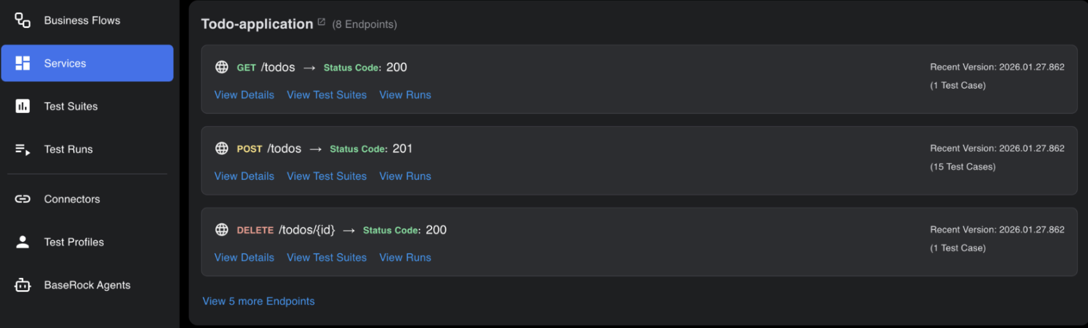Screen dimensions: 1088x328
Task: View Details for POST /todos endpoint
Action: coord(244,176)
